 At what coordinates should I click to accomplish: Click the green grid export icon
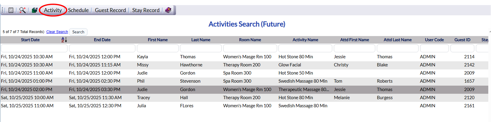click(x=35, y=10)
